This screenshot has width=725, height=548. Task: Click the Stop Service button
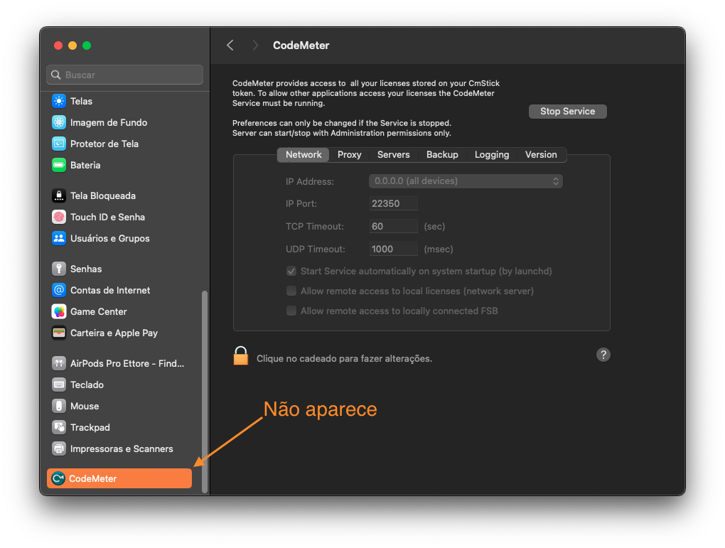click(x=567, y=112)
